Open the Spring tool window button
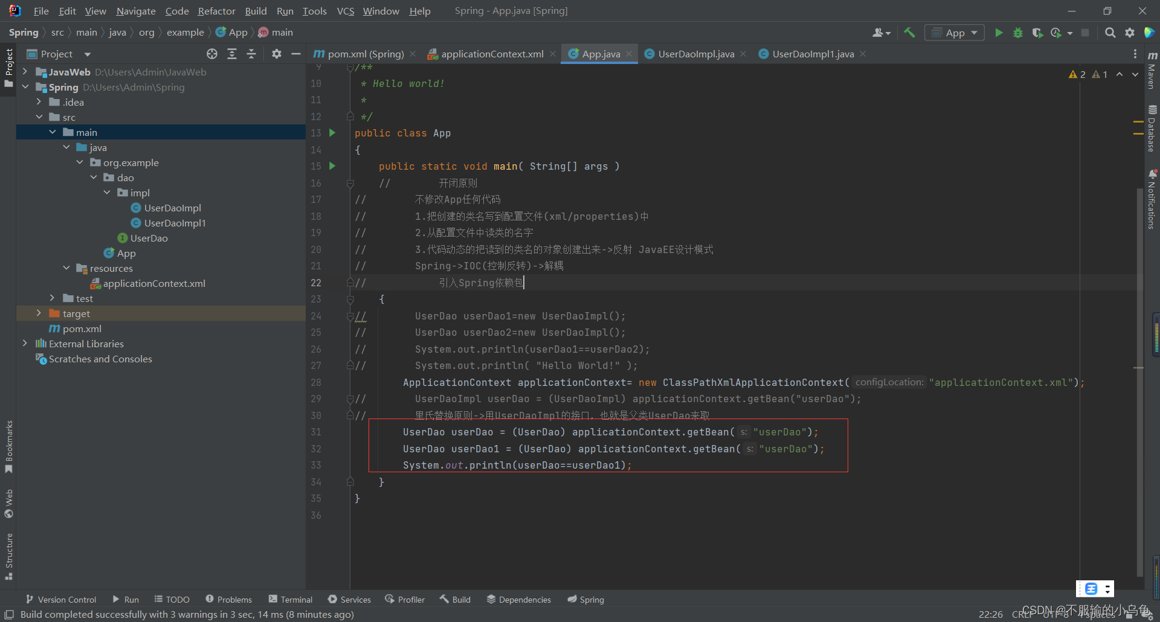Viewport: 1160px width, 622px height. (585, 599)
